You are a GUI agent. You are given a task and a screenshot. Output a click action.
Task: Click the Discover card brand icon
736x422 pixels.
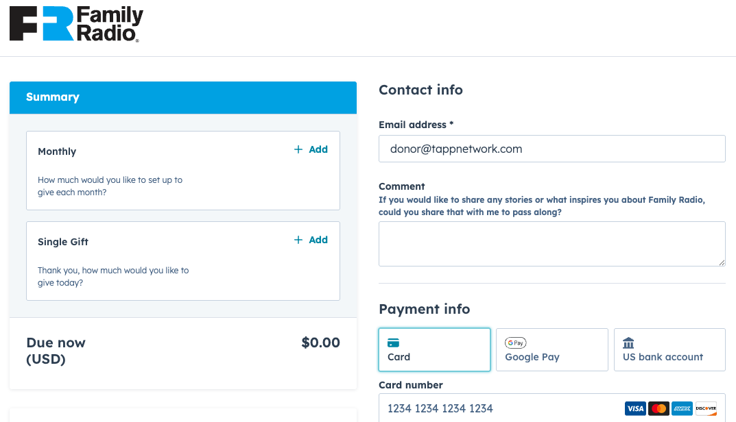click(x=705, y=409)
